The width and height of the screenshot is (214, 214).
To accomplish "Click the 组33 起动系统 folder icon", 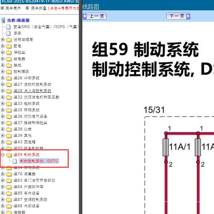I will [x=9, y=104].
